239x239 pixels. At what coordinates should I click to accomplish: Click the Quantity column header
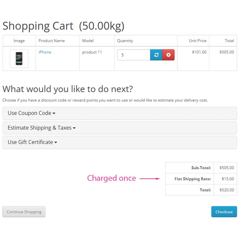click(125, 41)
